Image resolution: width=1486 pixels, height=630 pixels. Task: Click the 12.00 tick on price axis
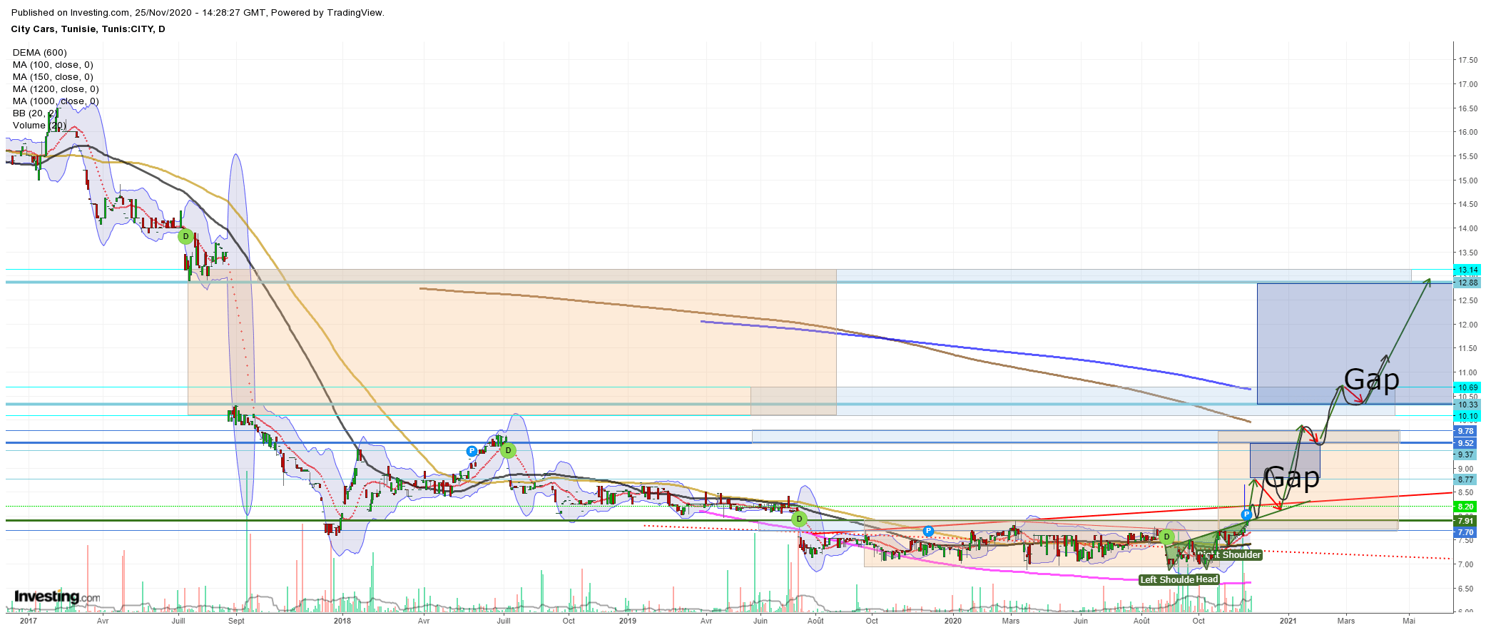coord(1468,325)
